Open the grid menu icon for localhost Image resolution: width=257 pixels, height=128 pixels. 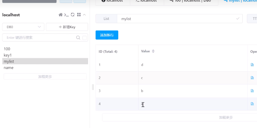79,15
